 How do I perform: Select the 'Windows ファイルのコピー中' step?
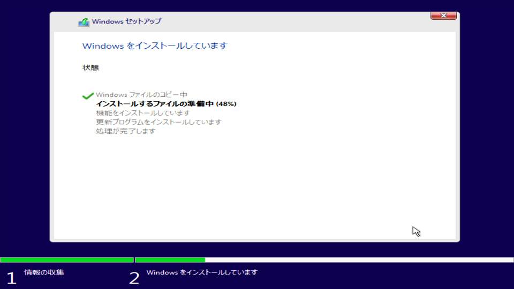click(141, 95)
